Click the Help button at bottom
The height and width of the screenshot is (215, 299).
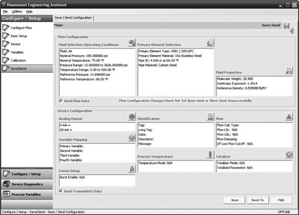pos(281,200)
